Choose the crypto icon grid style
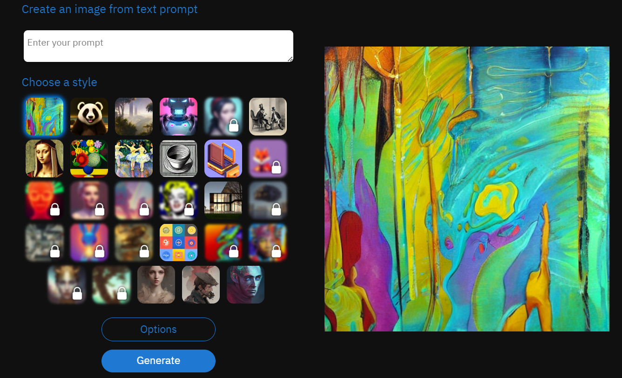Screen dimensions: 622x378 [178, 242]
